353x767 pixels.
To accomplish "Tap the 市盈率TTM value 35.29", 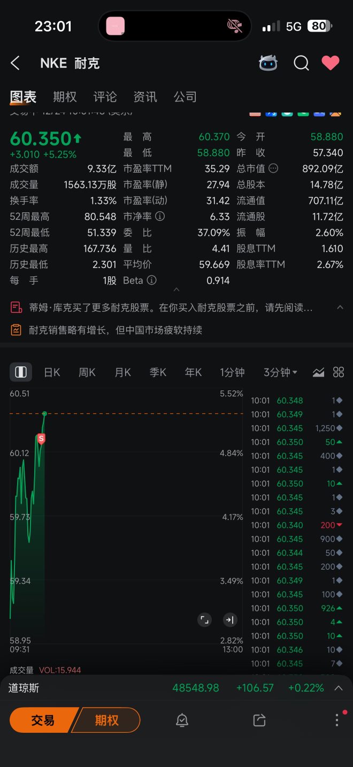I will [217, 168].
